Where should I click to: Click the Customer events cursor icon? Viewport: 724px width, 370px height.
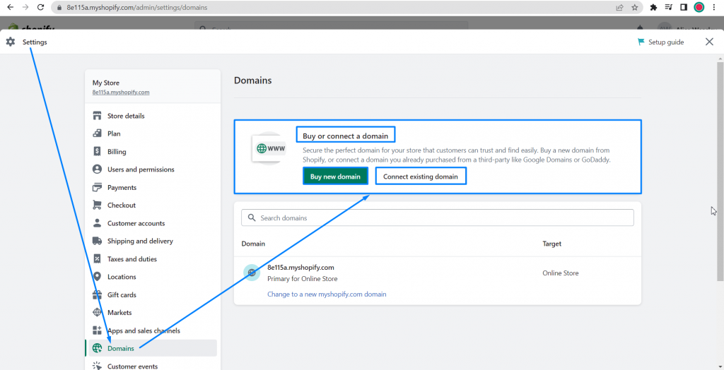(97, 366)
